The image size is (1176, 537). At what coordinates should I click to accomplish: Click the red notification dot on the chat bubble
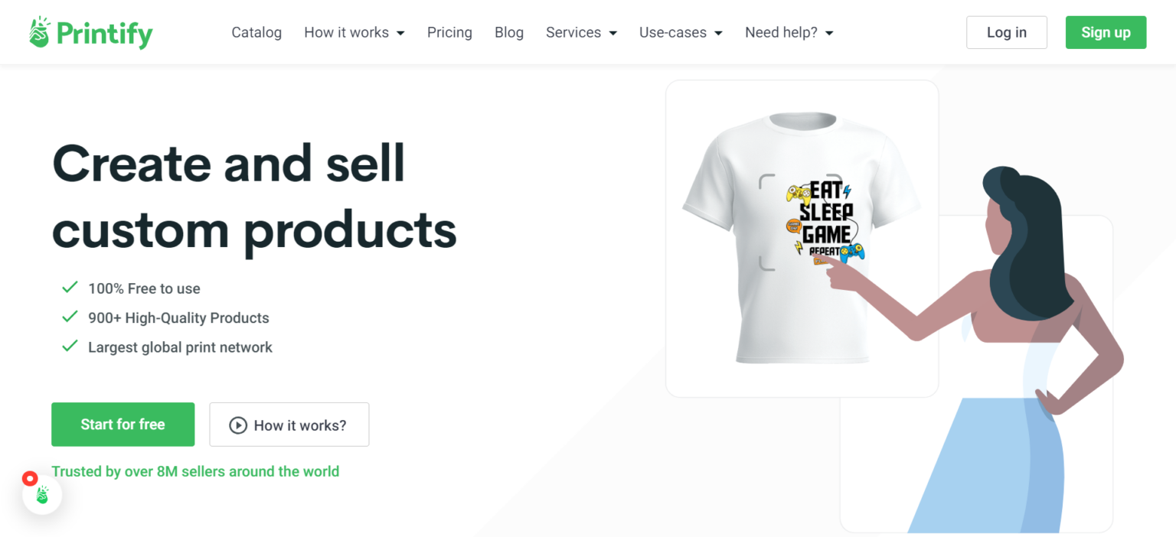pos(29,478)
